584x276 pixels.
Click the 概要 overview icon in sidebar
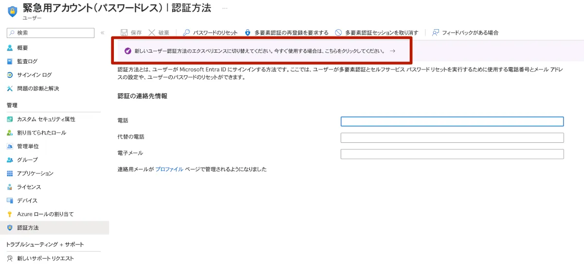click(10, 48)
